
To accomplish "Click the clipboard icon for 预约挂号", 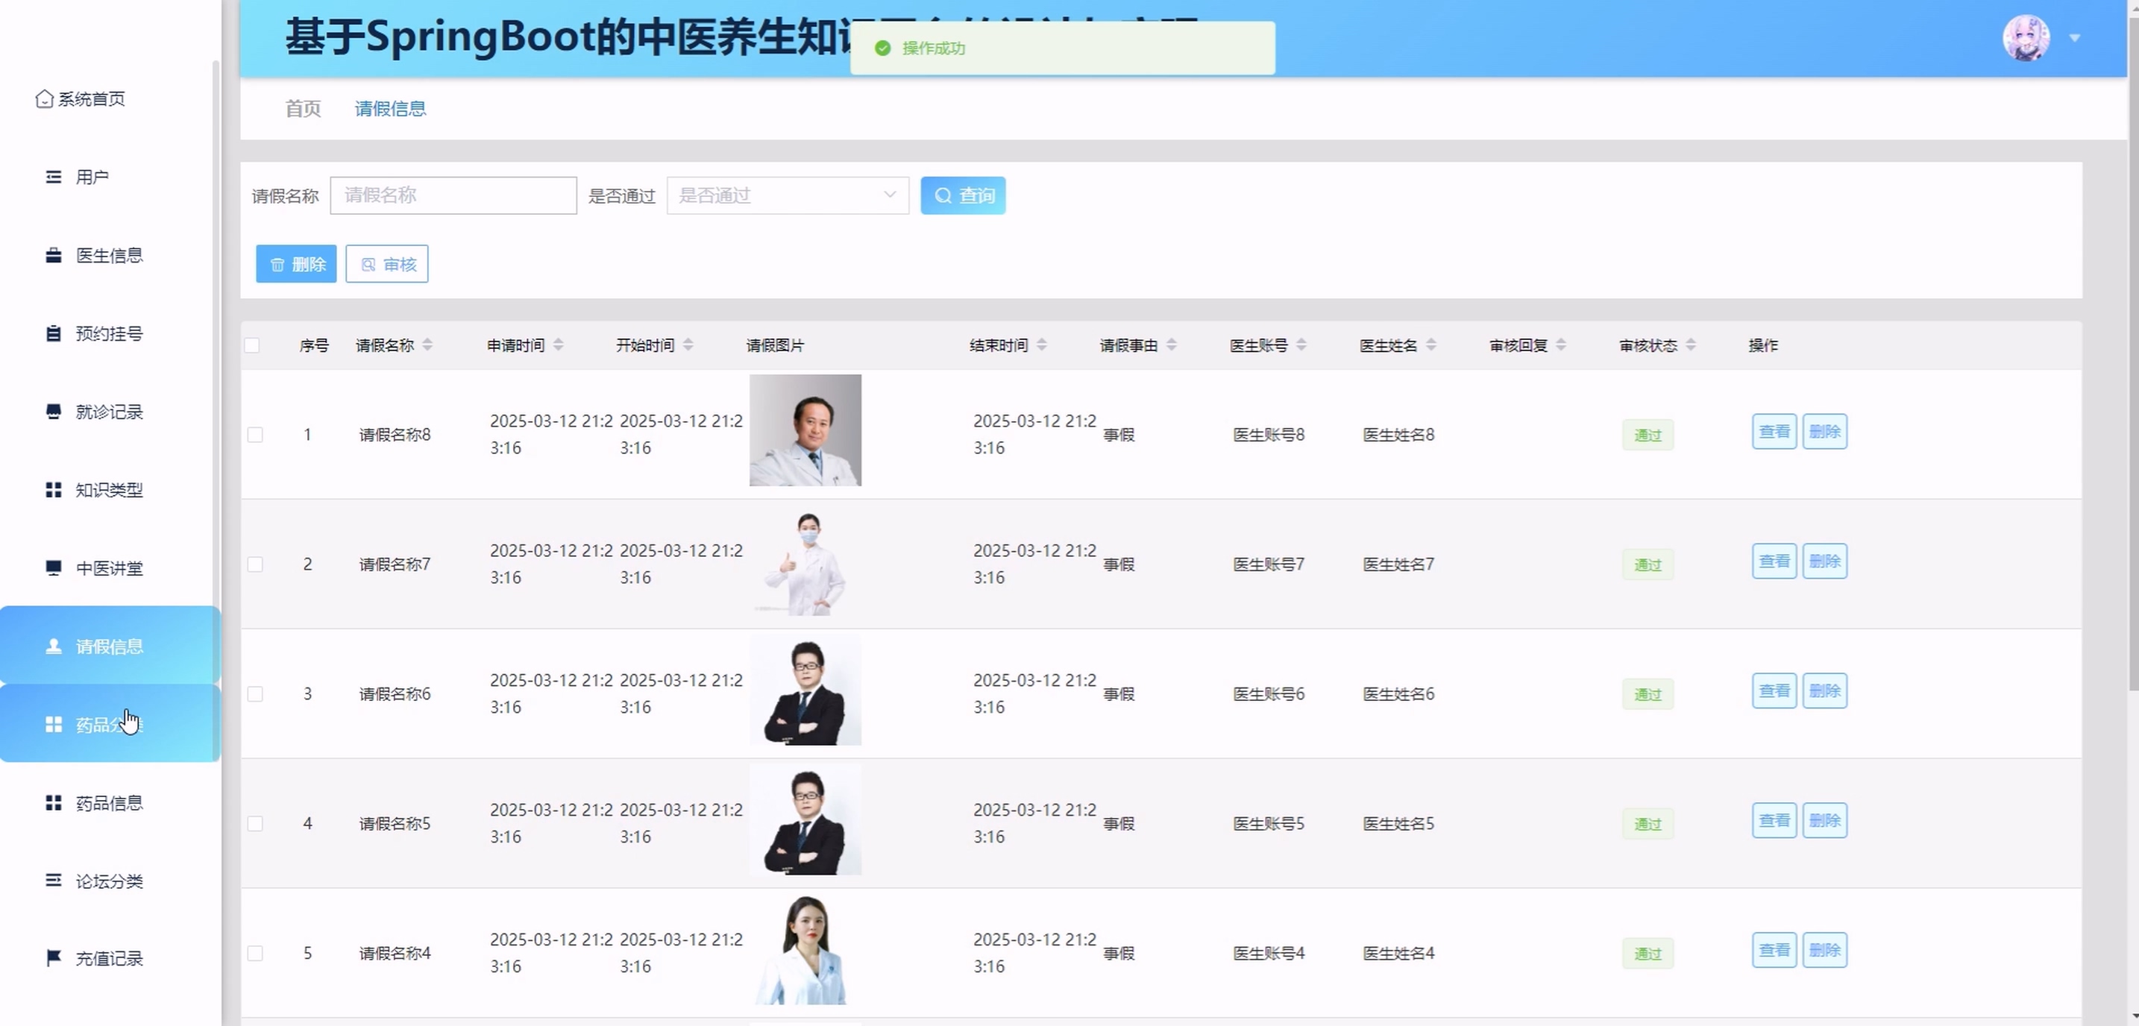I will click(53, 333).
